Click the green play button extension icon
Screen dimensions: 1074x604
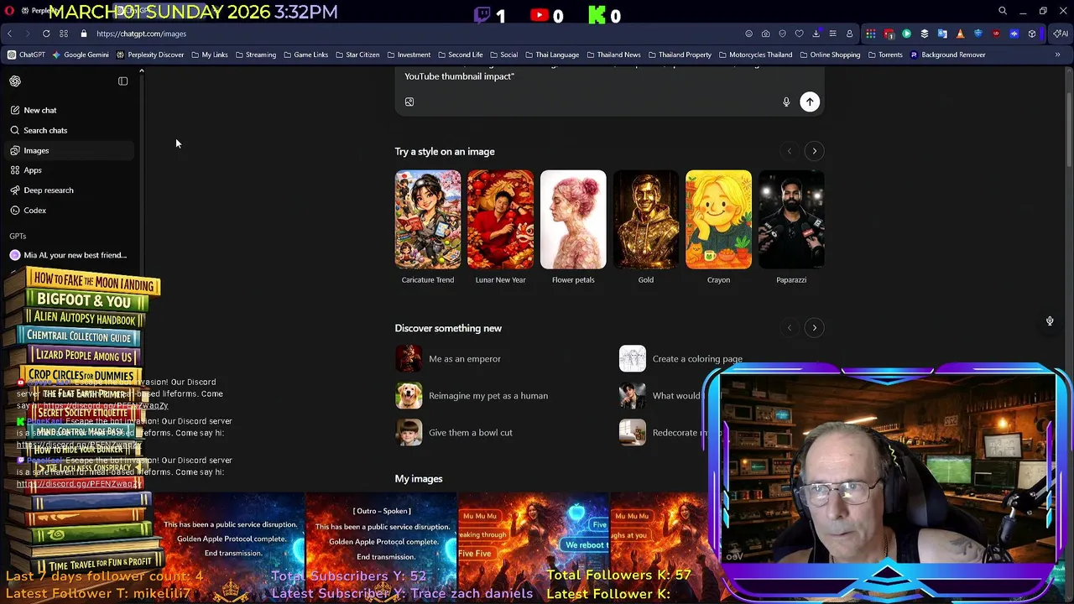pos(906,34)
